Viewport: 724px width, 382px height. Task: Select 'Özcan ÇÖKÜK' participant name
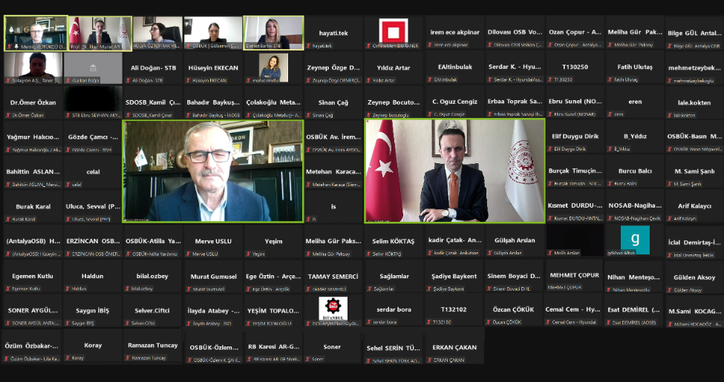tap(515, 309)
